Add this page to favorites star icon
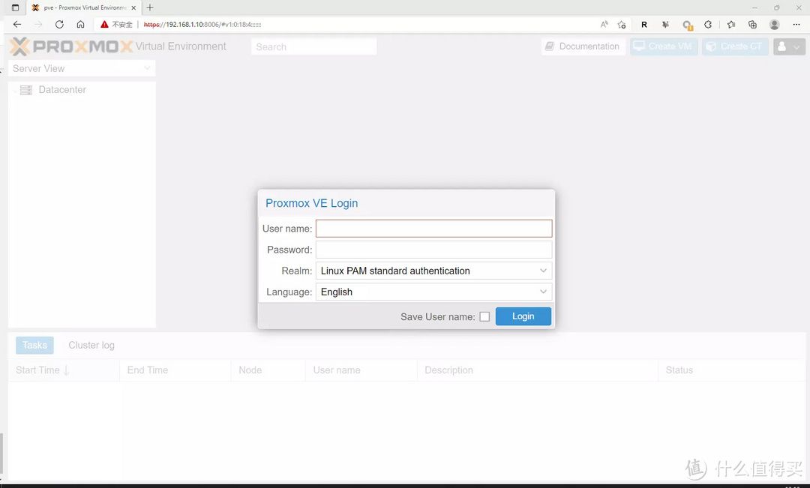This screenshot has height=488, width=810. tap(621, 25)
